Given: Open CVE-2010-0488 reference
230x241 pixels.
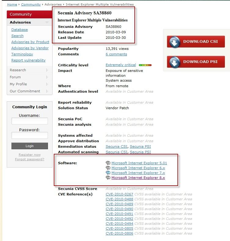Looking at the screenshot, I should click(119, 199).
